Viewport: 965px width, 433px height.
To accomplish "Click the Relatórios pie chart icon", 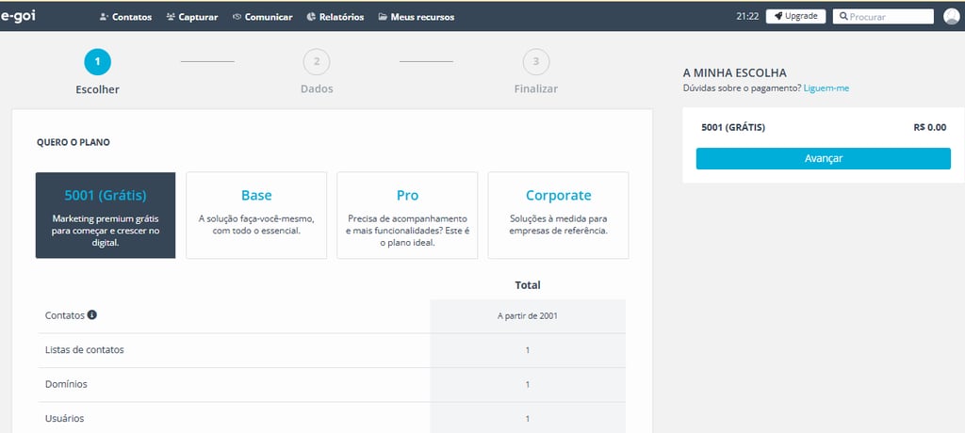I will tap(311, 17).
